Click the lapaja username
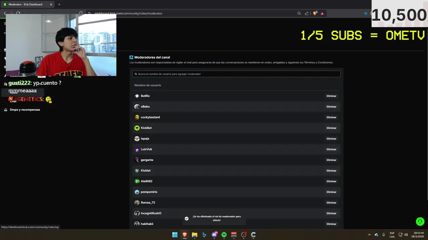Image resolution: width=428 pixels, height=240 pixels. [145, 139]
